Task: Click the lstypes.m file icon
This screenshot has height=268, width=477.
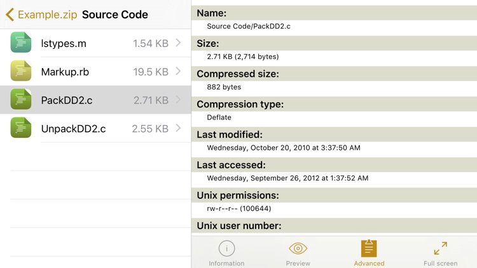Action: point(21,43)
